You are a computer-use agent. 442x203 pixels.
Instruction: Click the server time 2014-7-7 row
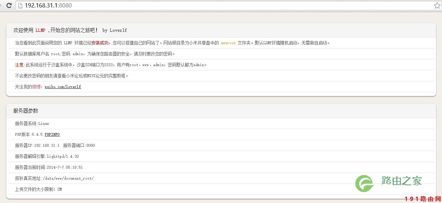[x=221, y=167]
